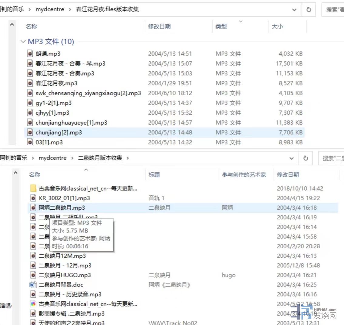344x325 pixels.
Task: Open address history dropdown in the top window
Action: (294, 10)
